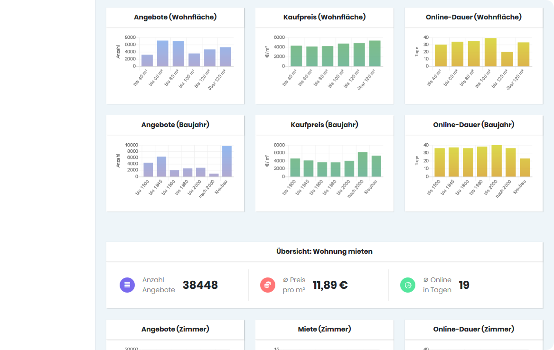Click the 'über 120 m²' bar in Kaufpreis (Wohnfläche)

pyautogui.click(x=375, y=53)
